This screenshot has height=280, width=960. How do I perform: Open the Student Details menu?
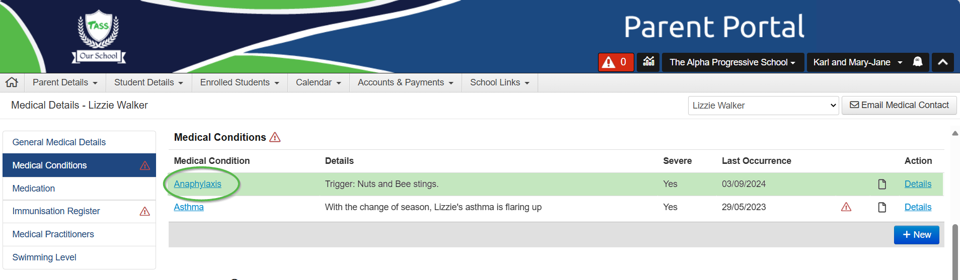click(x=149, y=82)
